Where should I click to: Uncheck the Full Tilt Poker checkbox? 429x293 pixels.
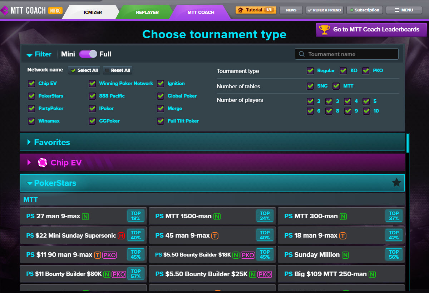coord(161,121)
